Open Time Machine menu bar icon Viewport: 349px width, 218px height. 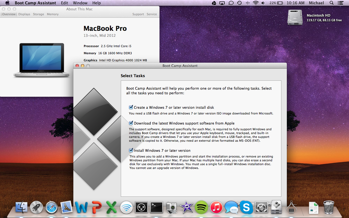tap(239, 3)
